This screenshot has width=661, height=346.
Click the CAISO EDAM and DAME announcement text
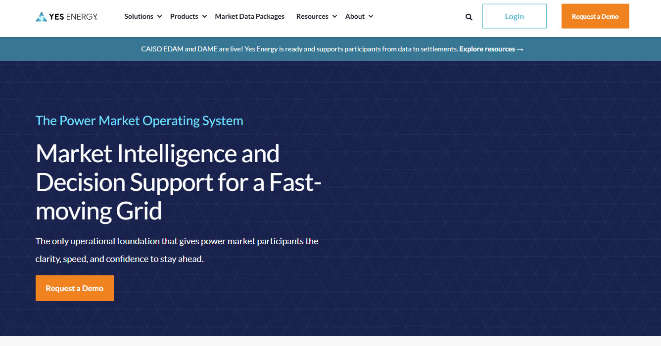[299, 49]
